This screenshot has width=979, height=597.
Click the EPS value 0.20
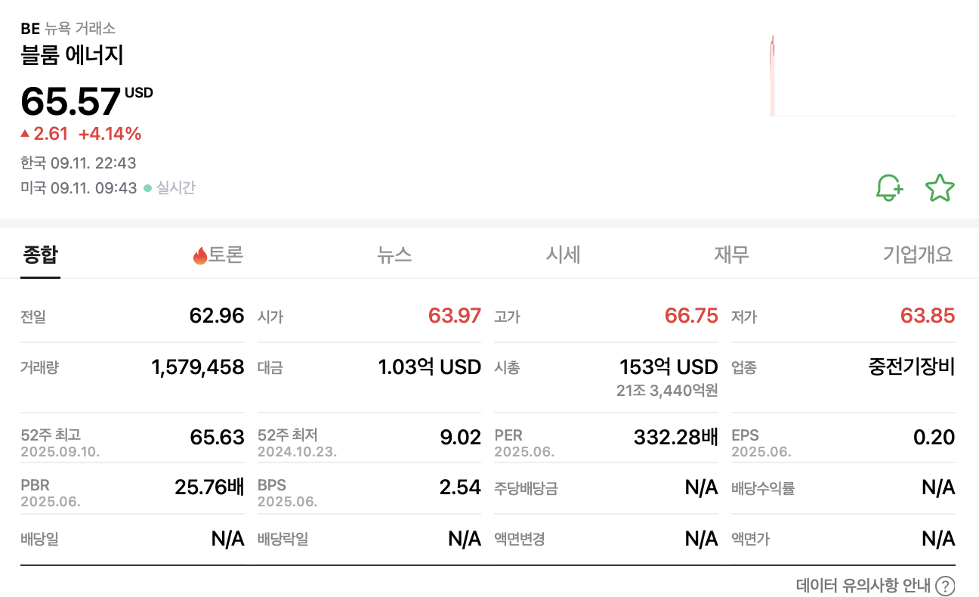pyautogui.click(x=934, y=437)
